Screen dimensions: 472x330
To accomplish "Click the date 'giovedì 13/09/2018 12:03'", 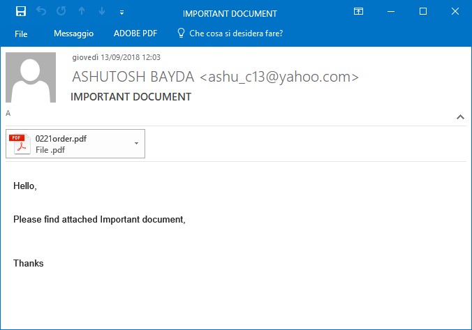I will pos(116,57).
